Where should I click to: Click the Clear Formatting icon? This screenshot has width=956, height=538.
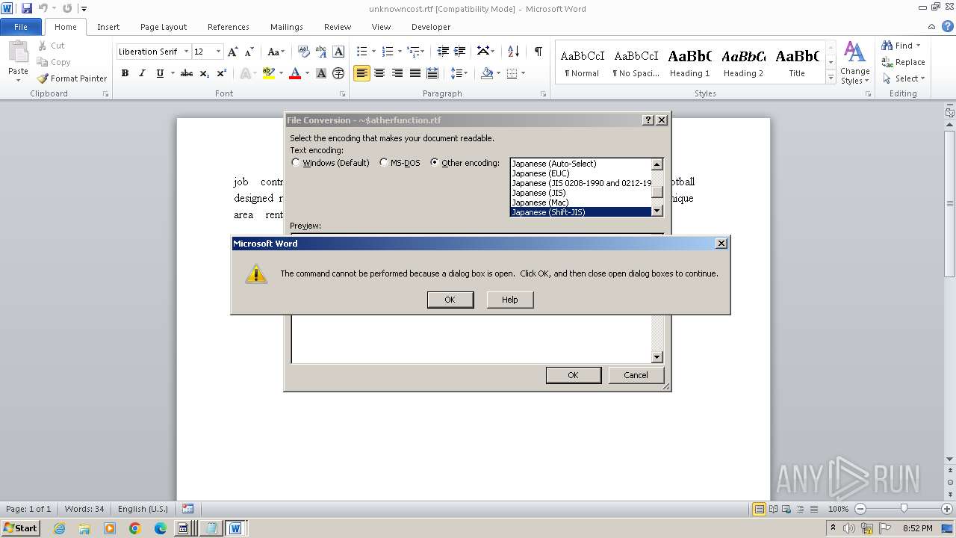(303, 52)
